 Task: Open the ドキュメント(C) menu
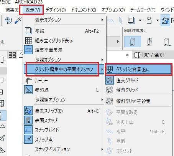coord(84,10)
